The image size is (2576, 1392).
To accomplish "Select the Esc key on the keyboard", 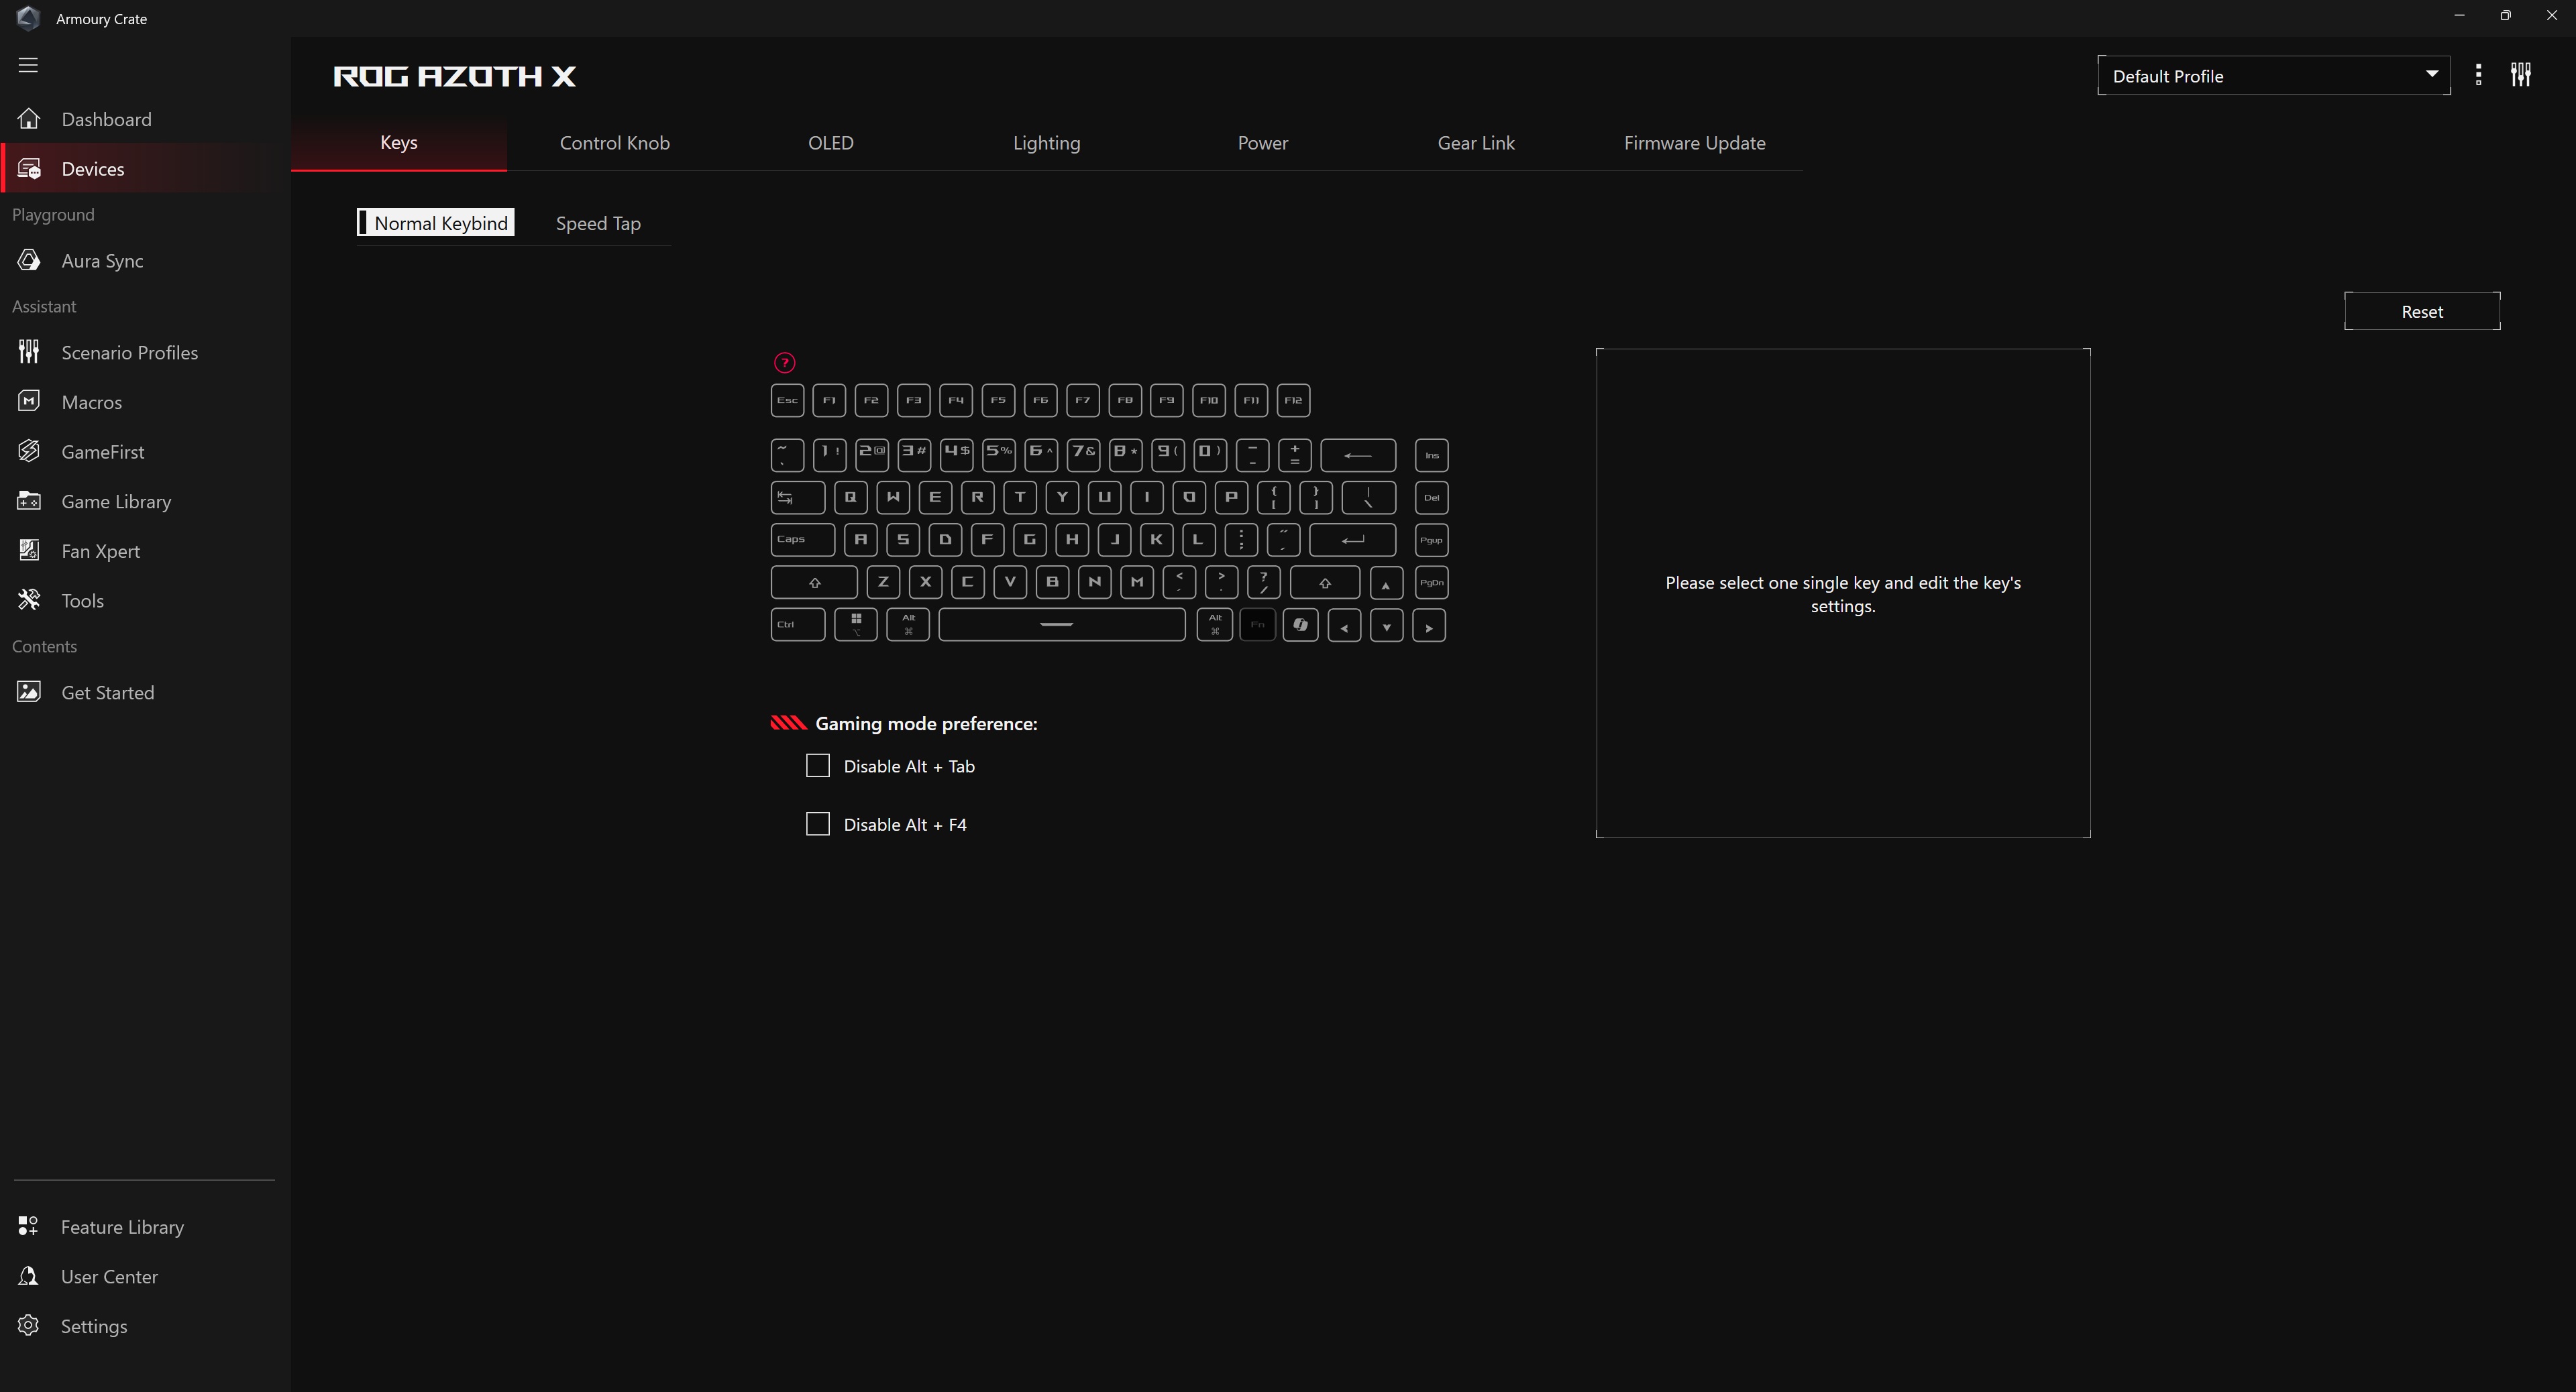I will [x=787, y=401].
